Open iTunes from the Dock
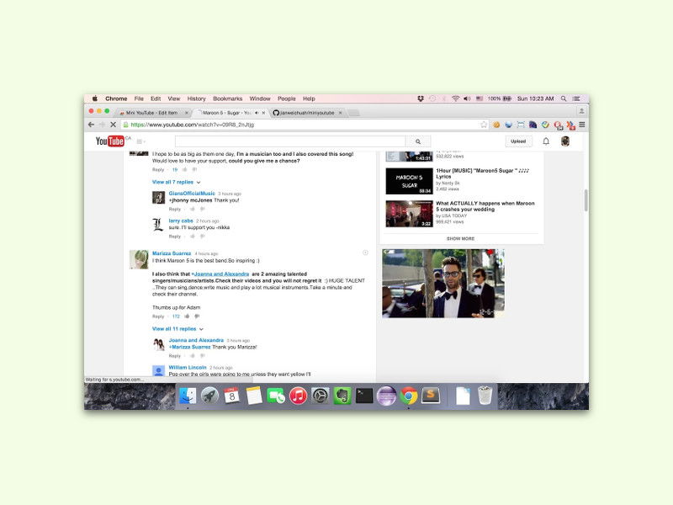This screenshot has height=505, width=673. tap(298, 396)
